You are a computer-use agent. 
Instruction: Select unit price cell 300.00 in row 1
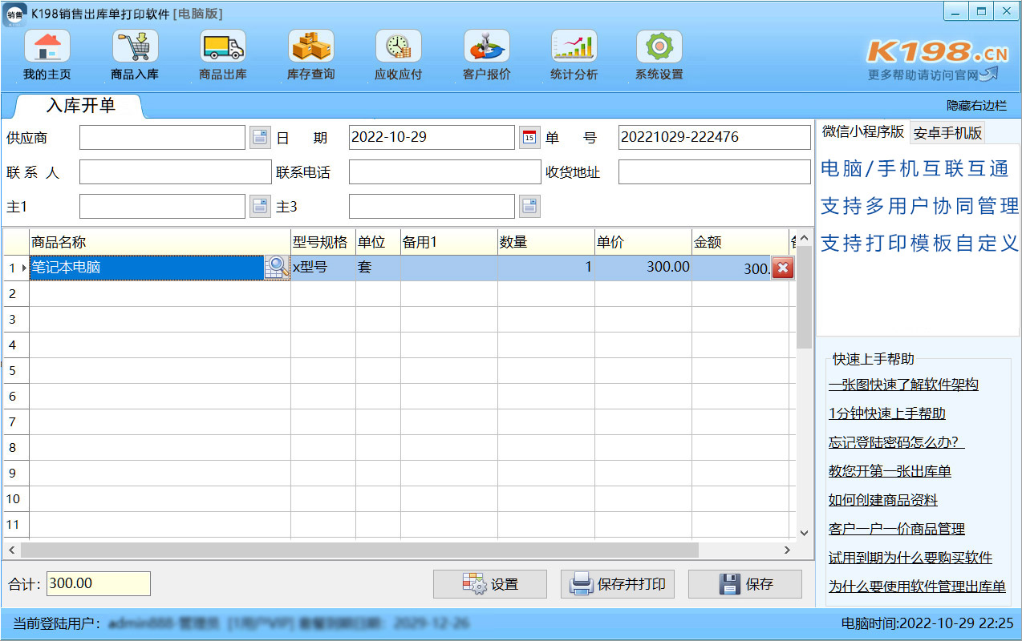tap(643, 268)
